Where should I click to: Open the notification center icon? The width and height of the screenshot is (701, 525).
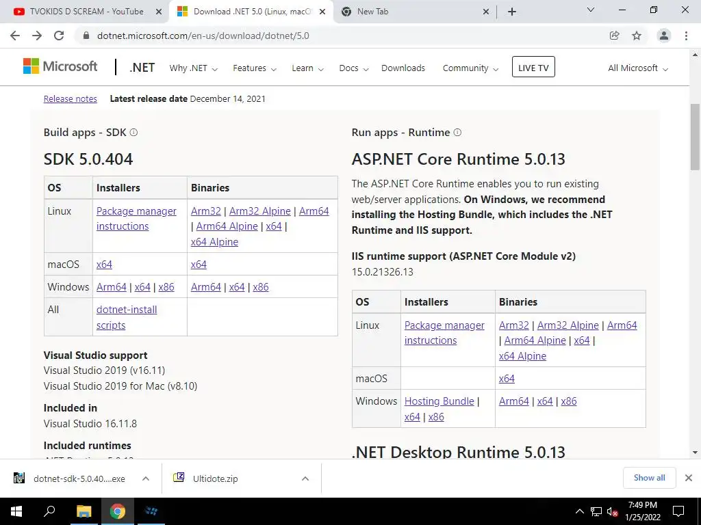click(678, 511)
